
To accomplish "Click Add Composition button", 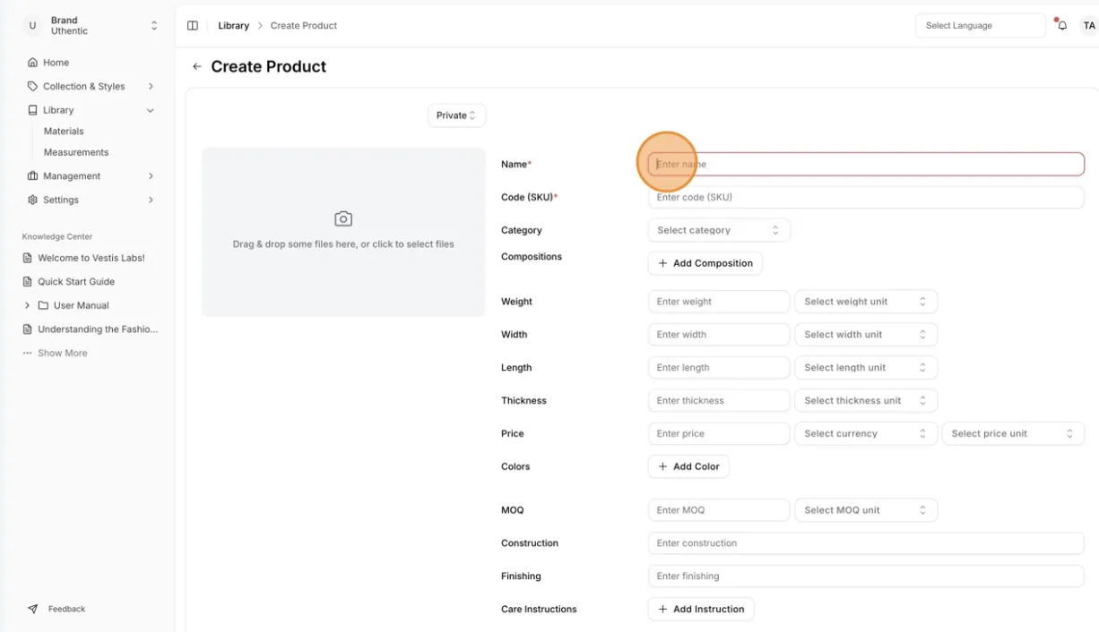I will (705, 263).
